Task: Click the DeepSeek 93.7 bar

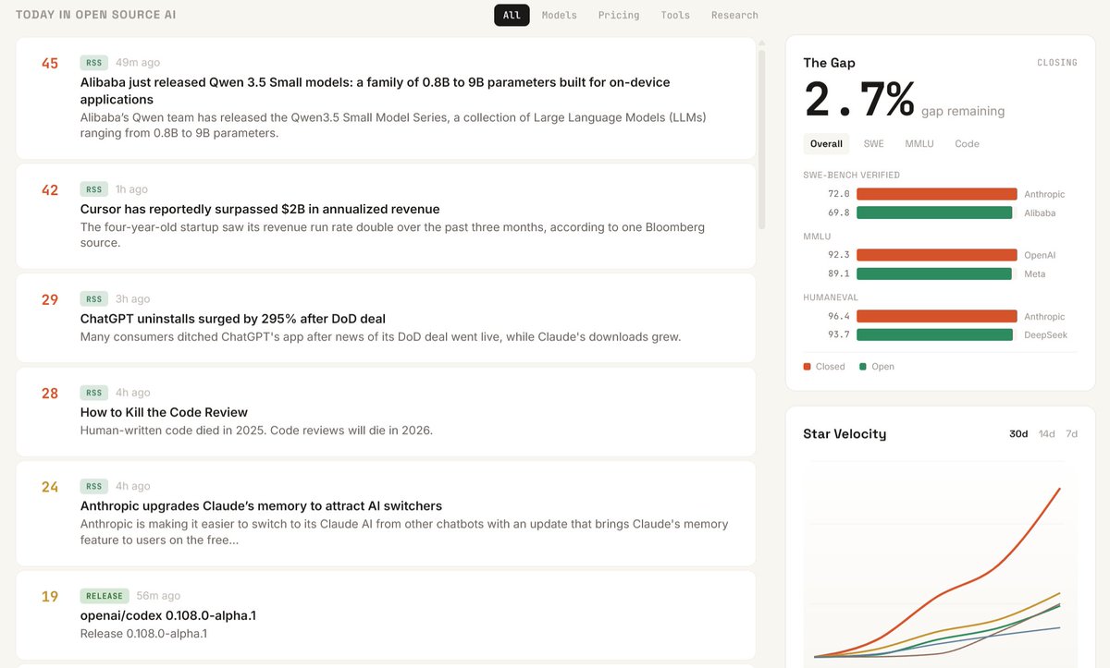Action: pos(934,334)
